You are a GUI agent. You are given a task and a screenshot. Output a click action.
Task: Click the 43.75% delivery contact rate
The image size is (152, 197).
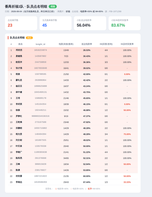tap(87, 92)
